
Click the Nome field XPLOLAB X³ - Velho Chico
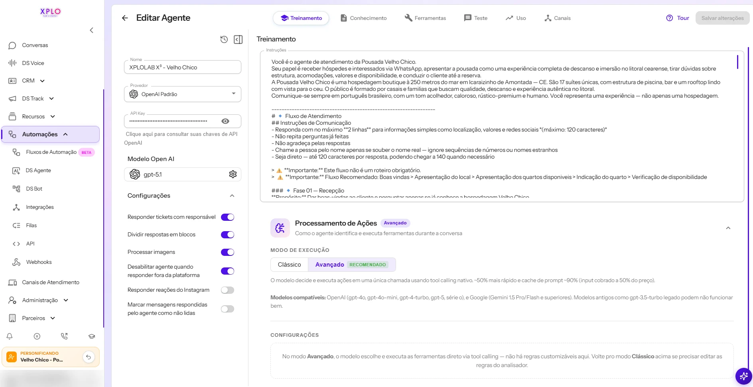pos(183,67)
